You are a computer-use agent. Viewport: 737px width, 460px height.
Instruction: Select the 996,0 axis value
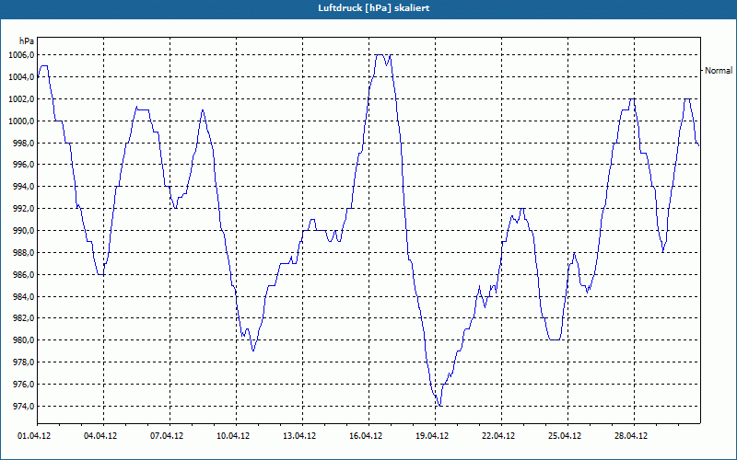[x=23, y=165]
